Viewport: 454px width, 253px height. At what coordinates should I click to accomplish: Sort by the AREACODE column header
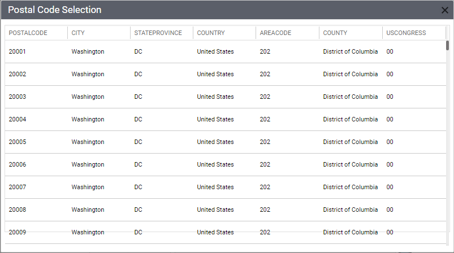pos(276,33)
